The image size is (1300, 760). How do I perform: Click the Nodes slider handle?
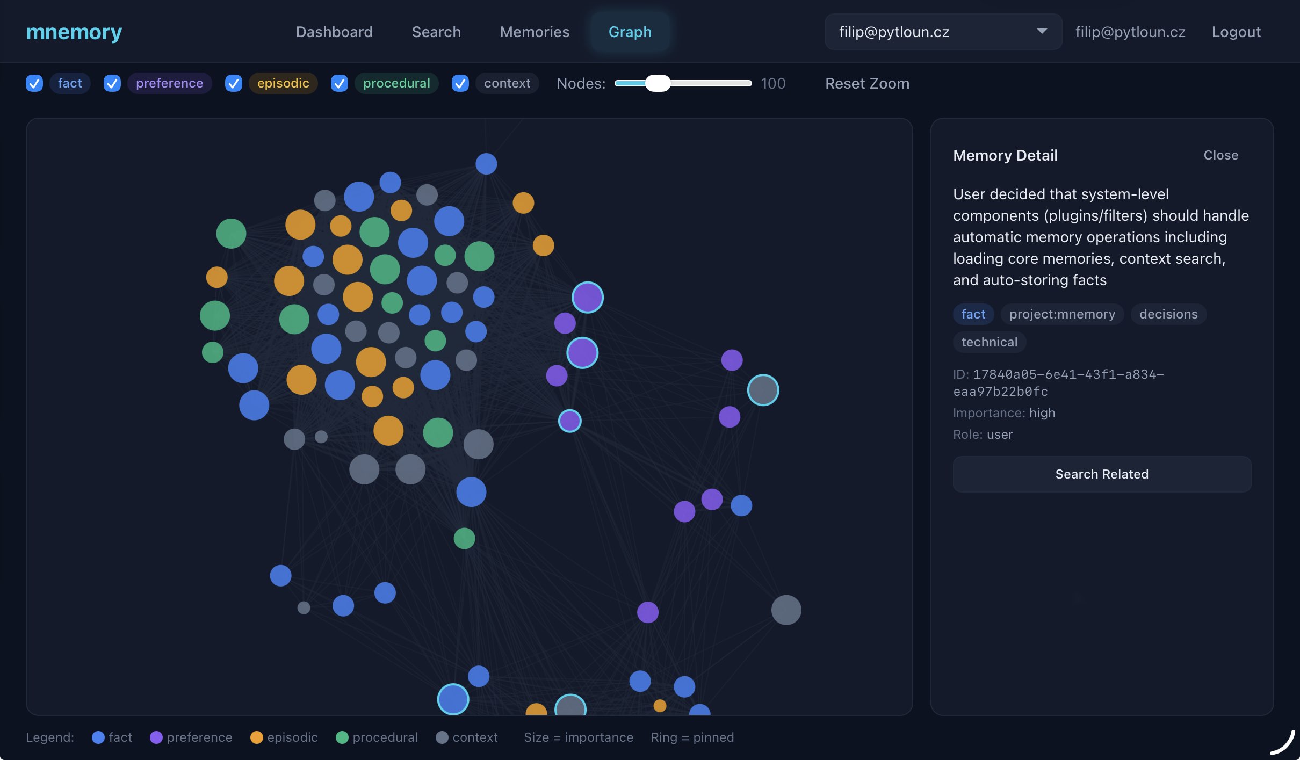click(x=658, y=83)
